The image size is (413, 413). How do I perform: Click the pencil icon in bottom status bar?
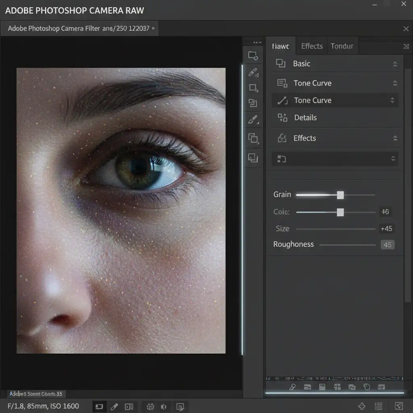click(x=114, y=407)
